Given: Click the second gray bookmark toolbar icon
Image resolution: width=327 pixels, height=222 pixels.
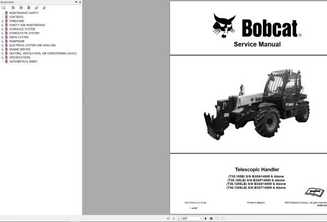Looking at the screenshot, I should [21, 8].
